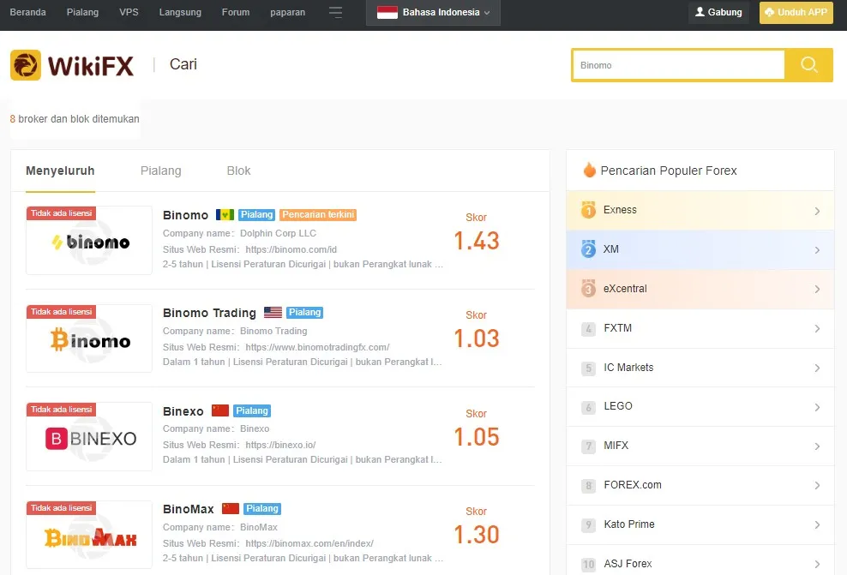This screenshot has height=575, width=847.
Task: Click the bronze rank 3 medal icon
Action: 588,288
